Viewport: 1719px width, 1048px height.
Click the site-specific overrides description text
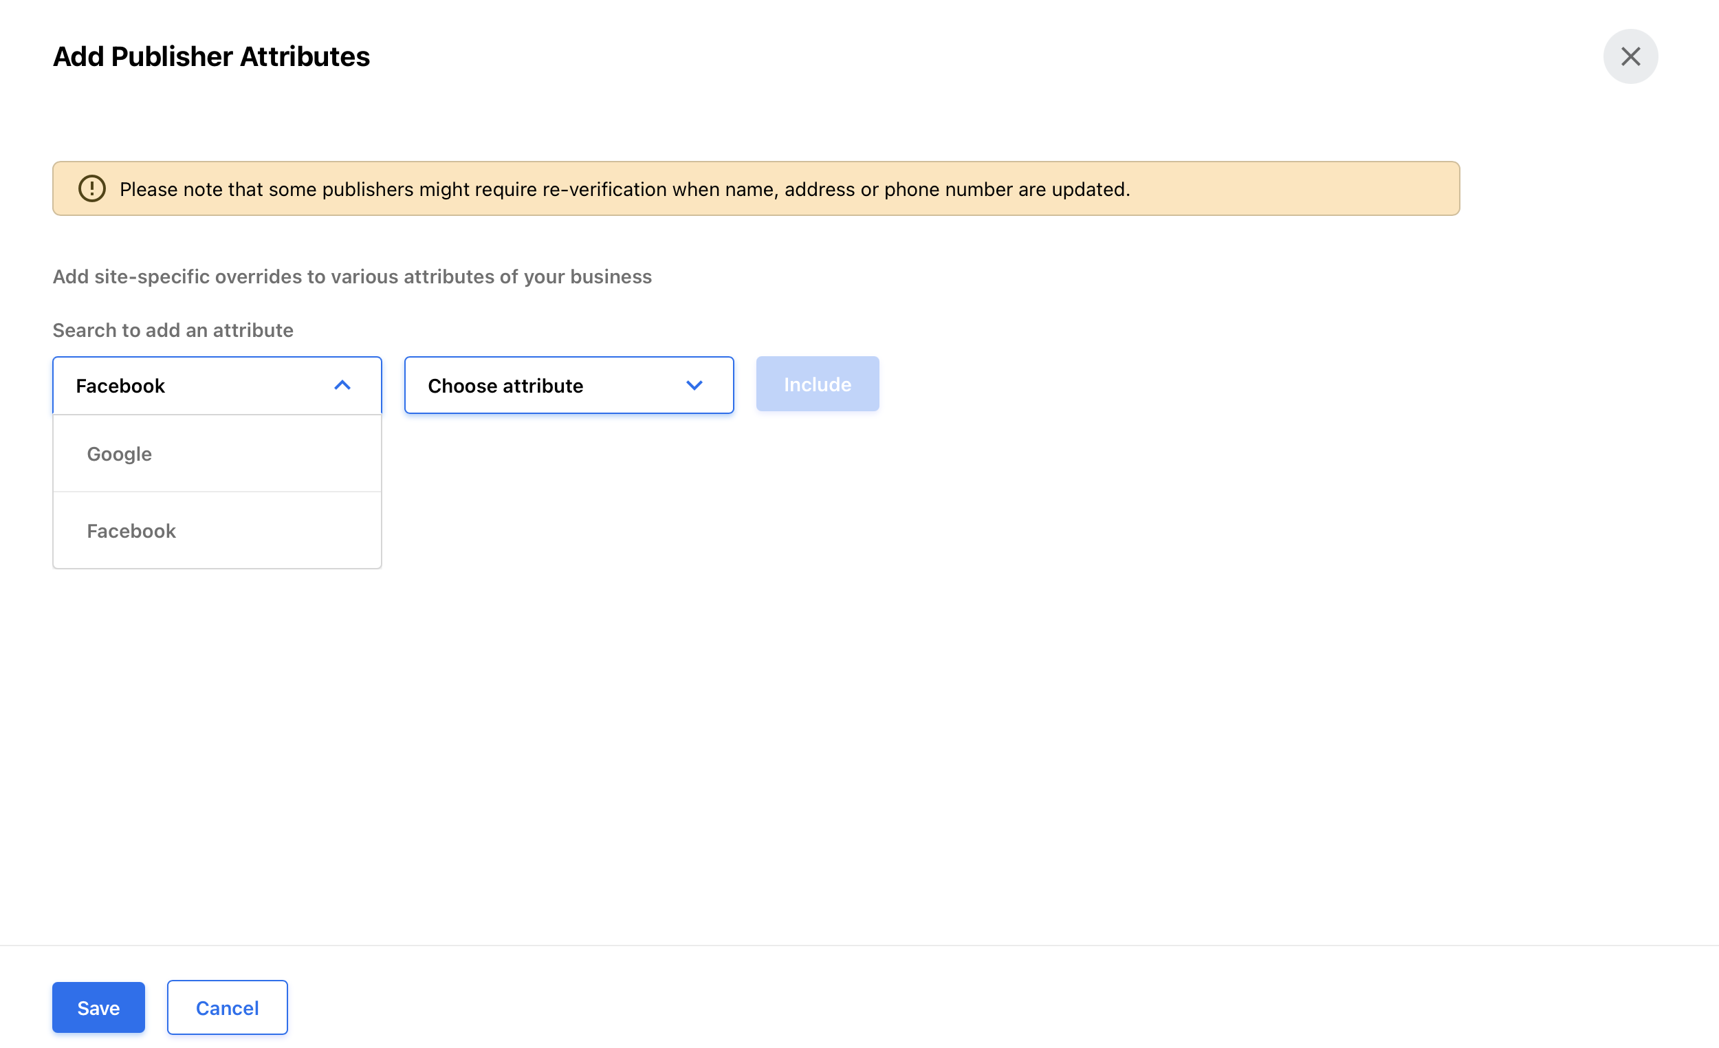coord(351,276)
